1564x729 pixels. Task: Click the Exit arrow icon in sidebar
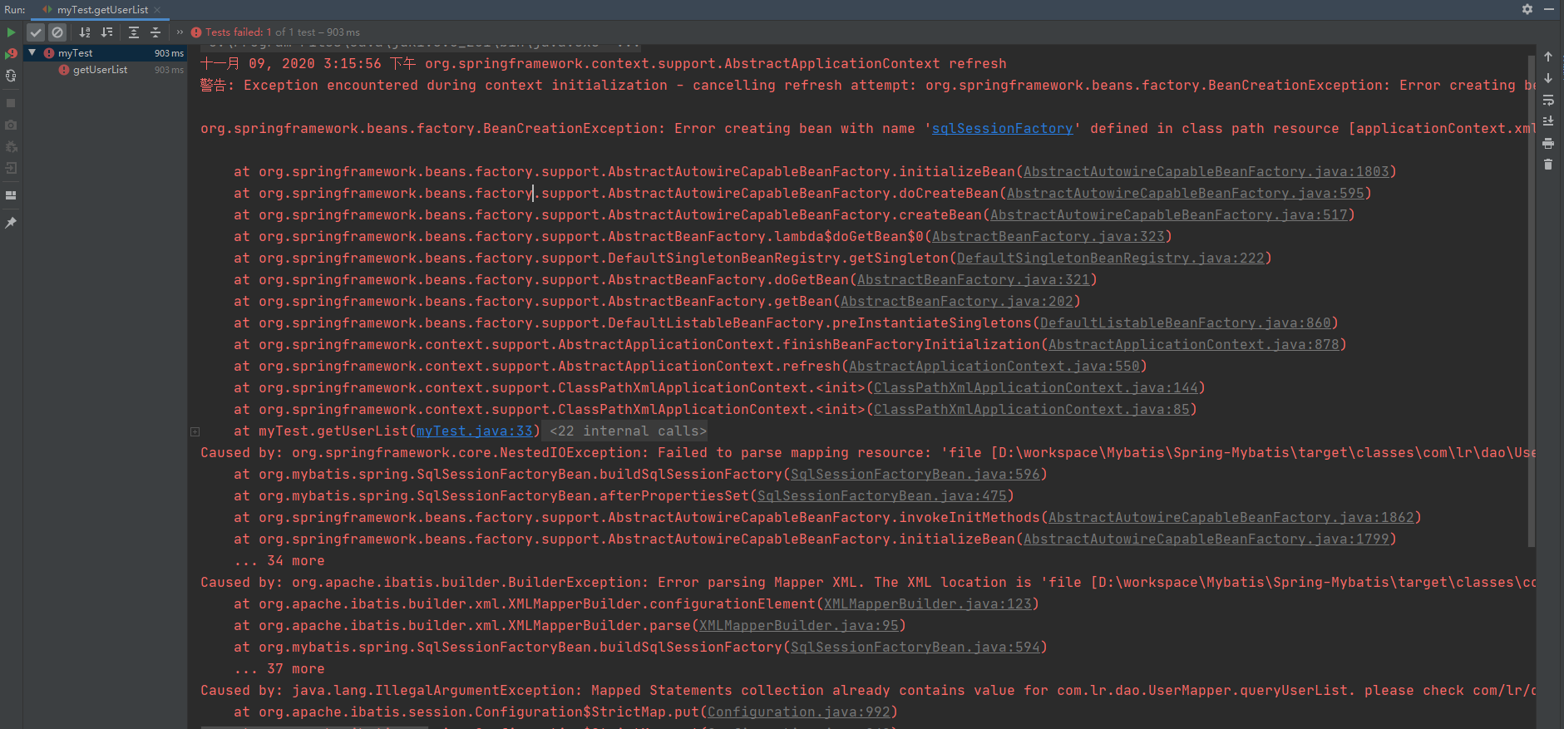click(11, 168)
